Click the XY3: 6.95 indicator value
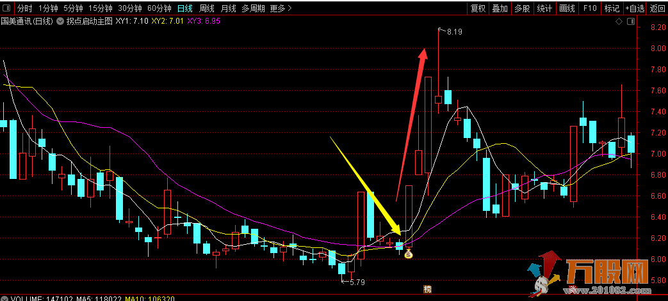The height and width of the screenshot is (301, 668). coord(204,21)
